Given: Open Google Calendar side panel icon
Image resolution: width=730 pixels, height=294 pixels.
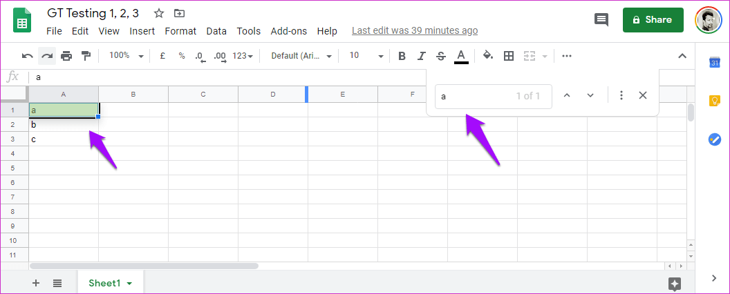Looking at the screenshot, I should click(715, 62).
